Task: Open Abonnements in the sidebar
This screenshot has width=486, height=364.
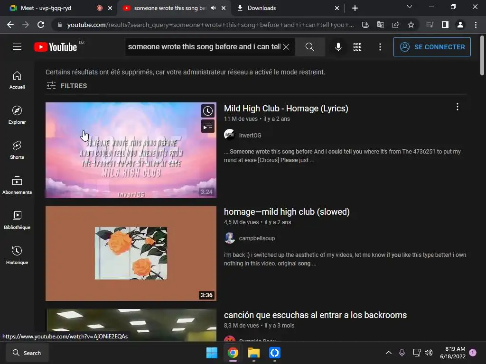Action: pyautogui.click(x=17, y=185)
